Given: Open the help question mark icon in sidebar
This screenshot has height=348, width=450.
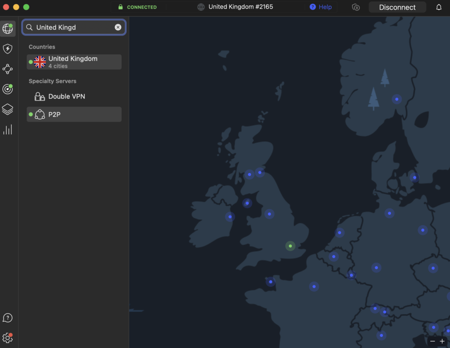Looking at the screenshot, I should pyautogui.click(x=7, y=318).
